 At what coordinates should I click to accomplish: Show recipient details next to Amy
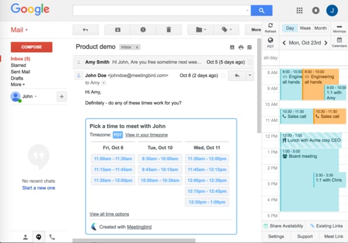(104, 83)
